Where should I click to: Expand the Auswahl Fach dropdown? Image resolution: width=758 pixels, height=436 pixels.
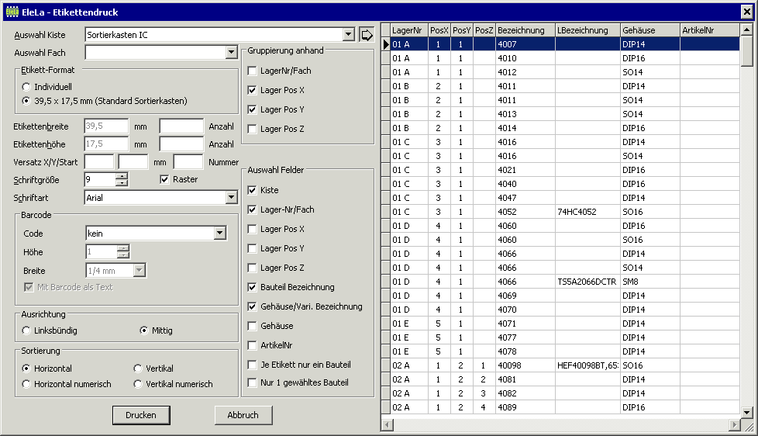(231, 53)
